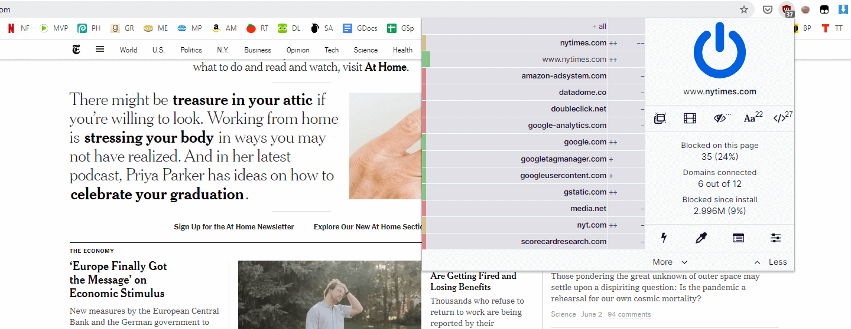Open the RT Rotten Tomatoes bookmark
The height and width of the screenshot is (329, 851).
coord(257,28)
